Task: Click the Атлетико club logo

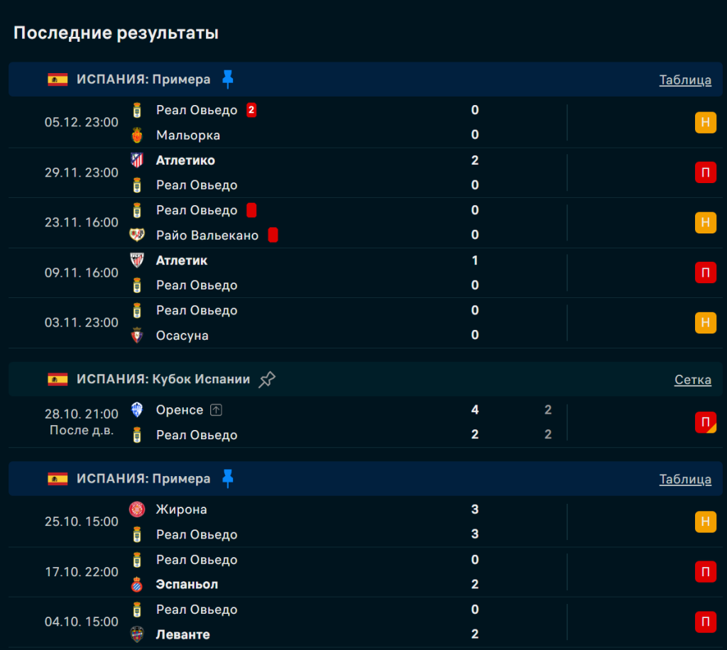Action: click(x=137, y=160)
